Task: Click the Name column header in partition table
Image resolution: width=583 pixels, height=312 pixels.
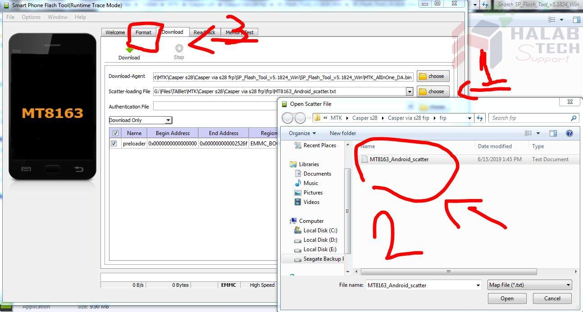Action: point(134,133)
